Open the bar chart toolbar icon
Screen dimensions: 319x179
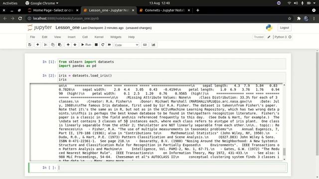click(x=154, y=45)
